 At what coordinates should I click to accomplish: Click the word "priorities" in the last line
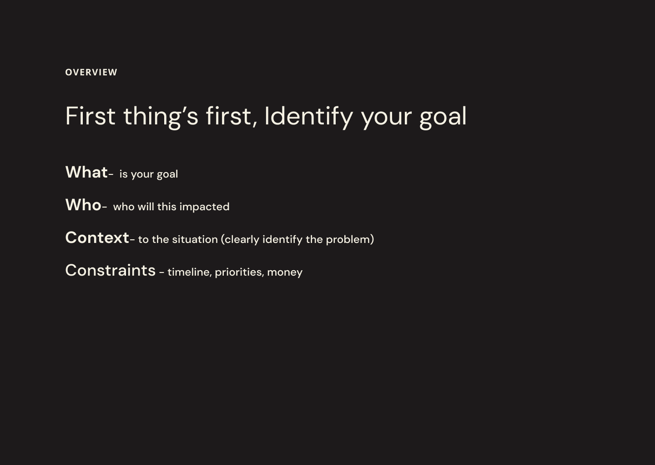[x=239, y=272]
